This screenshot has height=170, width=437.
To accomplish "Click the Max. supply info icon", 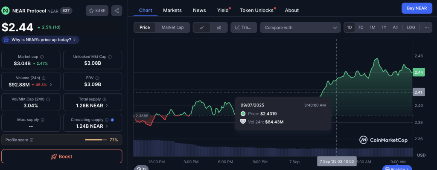I will (43, 120).
